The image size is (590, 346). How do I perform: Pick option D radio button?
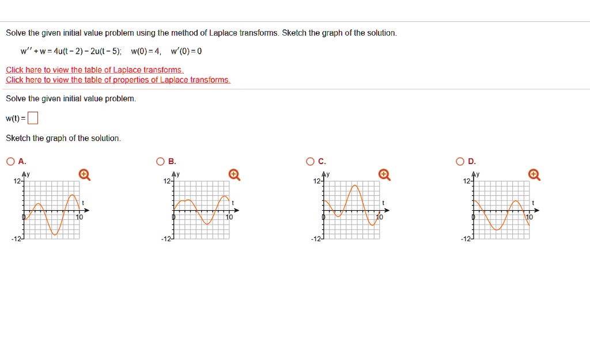[460, 161]
